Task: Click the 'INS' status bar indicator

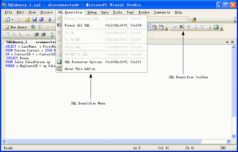Action: [223, 148]
